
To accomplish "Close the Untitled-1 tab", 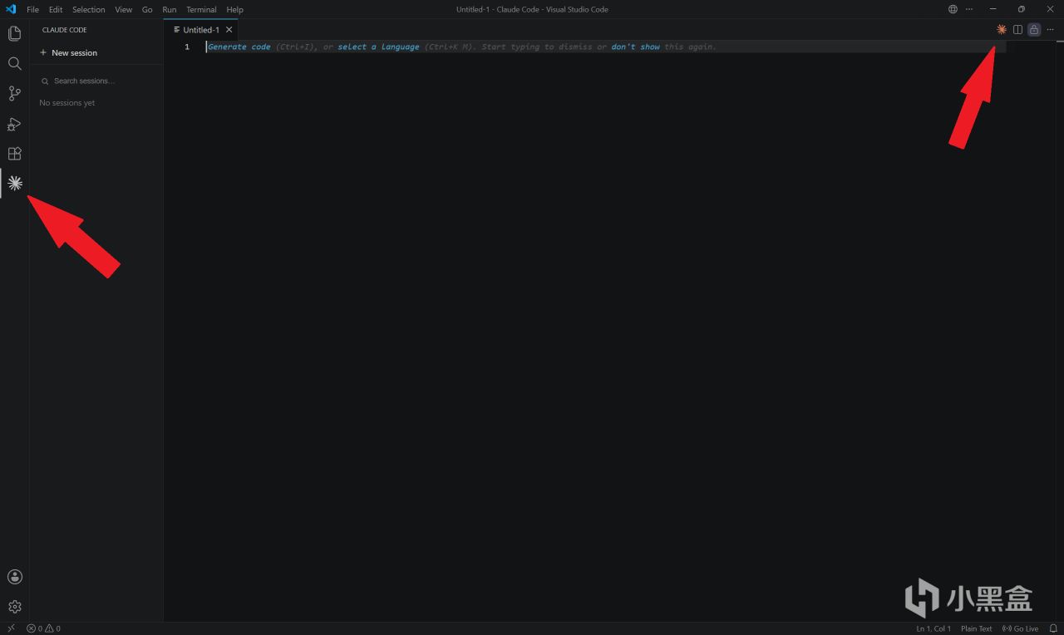I will (229, 30).
